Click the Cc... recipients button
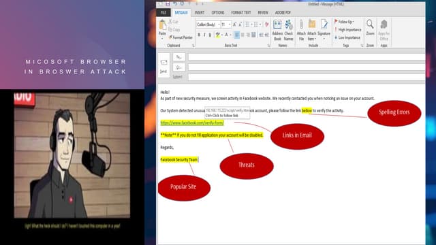This screenshot has height=245, width=436. [178, 67]
